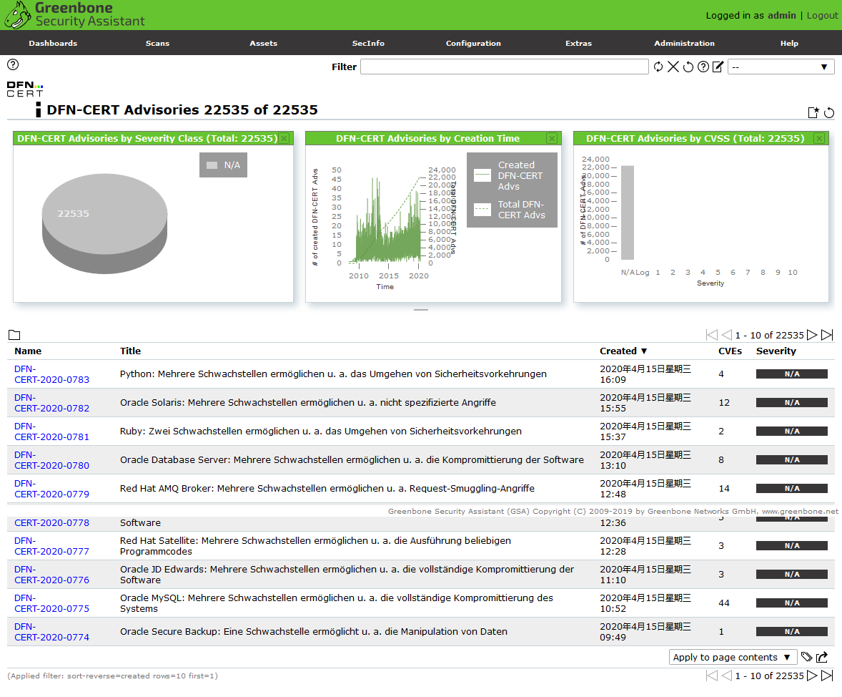Go to first page icon below table
The image size is (842, 697).
pos(711,676)
